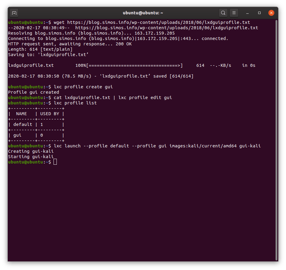Click the NAME column header in the table
The width and height of the screenshot is (286, 270).
22,114
